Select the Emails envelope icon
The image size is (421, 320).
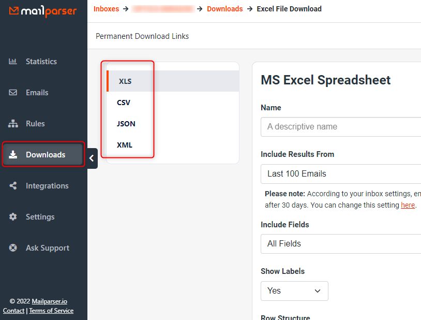click(12, 92)
